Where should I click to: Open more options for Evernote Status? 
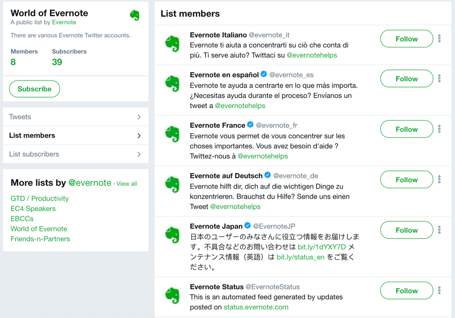[x=439, y=290]
